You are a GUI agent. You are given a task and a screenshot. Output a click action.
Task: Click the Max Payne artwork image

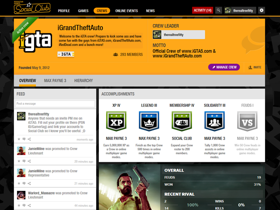(x=129, y=187)
